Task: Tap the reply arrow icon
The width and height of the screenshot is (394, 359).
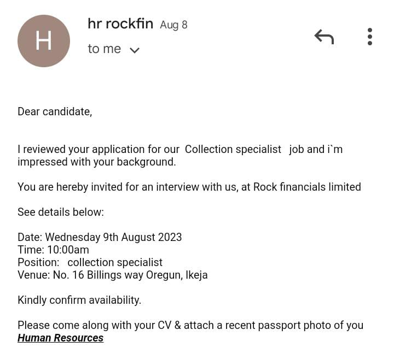Action: 324,37
